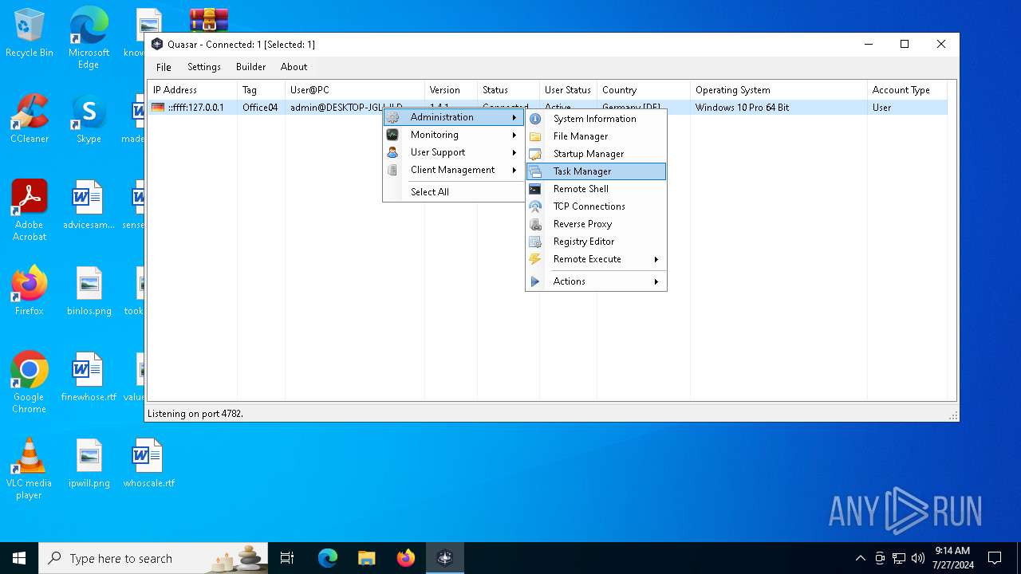Open the notification center icon
This screenshot has width=1021, height=574.
tap(995, 558)
